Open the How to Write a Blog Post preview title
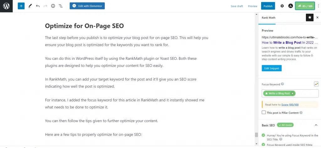 tap(290, 42)
